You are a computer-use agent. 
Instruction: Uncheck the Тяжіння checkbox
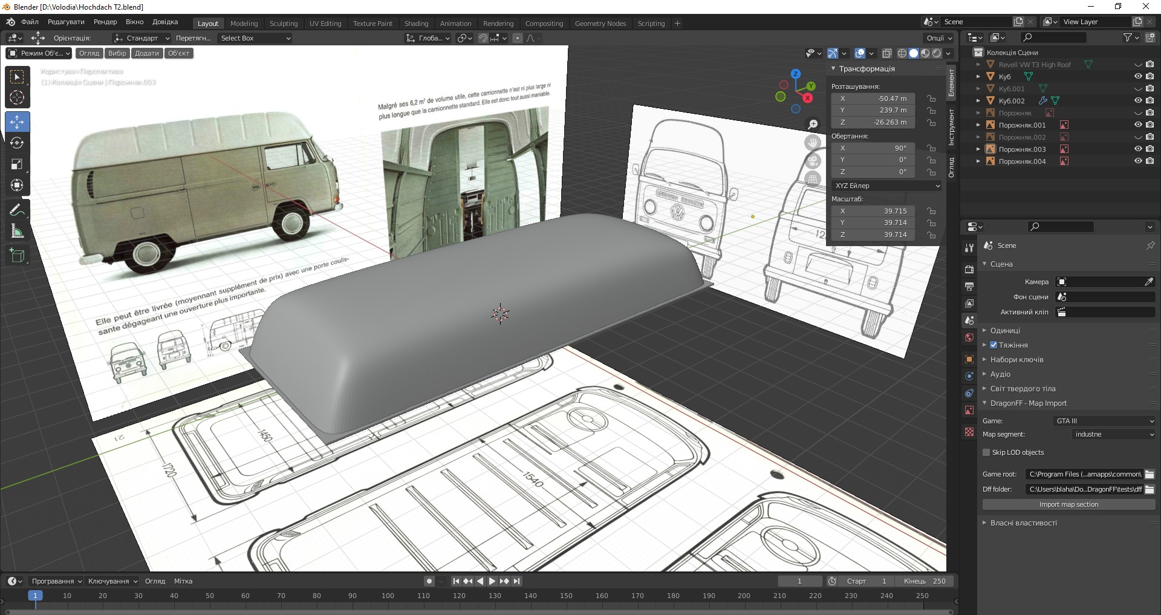pyautogui.click(x=994, y=345)
